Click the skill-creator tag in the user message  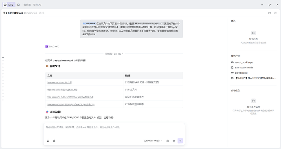pos(89,23)
